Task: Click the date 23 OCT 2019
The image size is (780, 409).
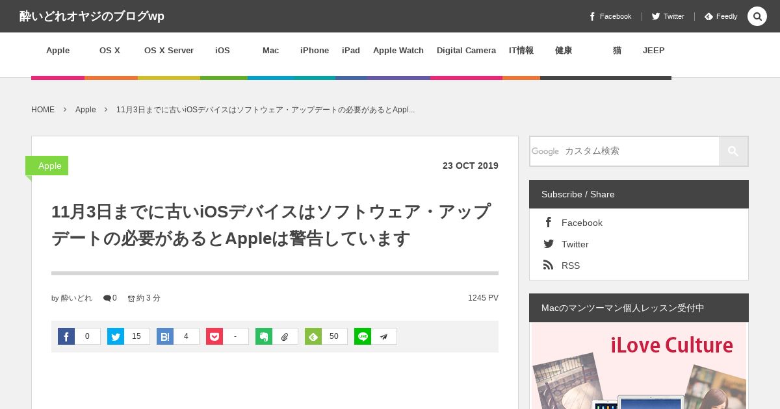Action: point(471,166)
